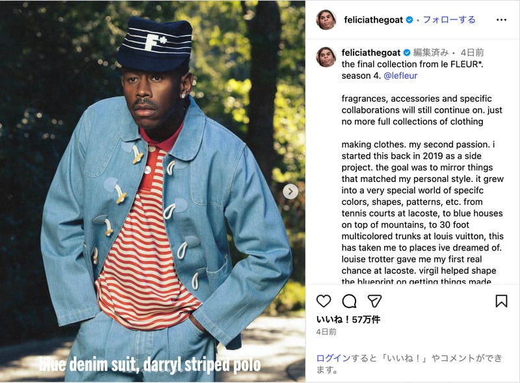This screenshot has width=520, height=383.
Task: Click the verified badge in post header
Action: (409, 20)
